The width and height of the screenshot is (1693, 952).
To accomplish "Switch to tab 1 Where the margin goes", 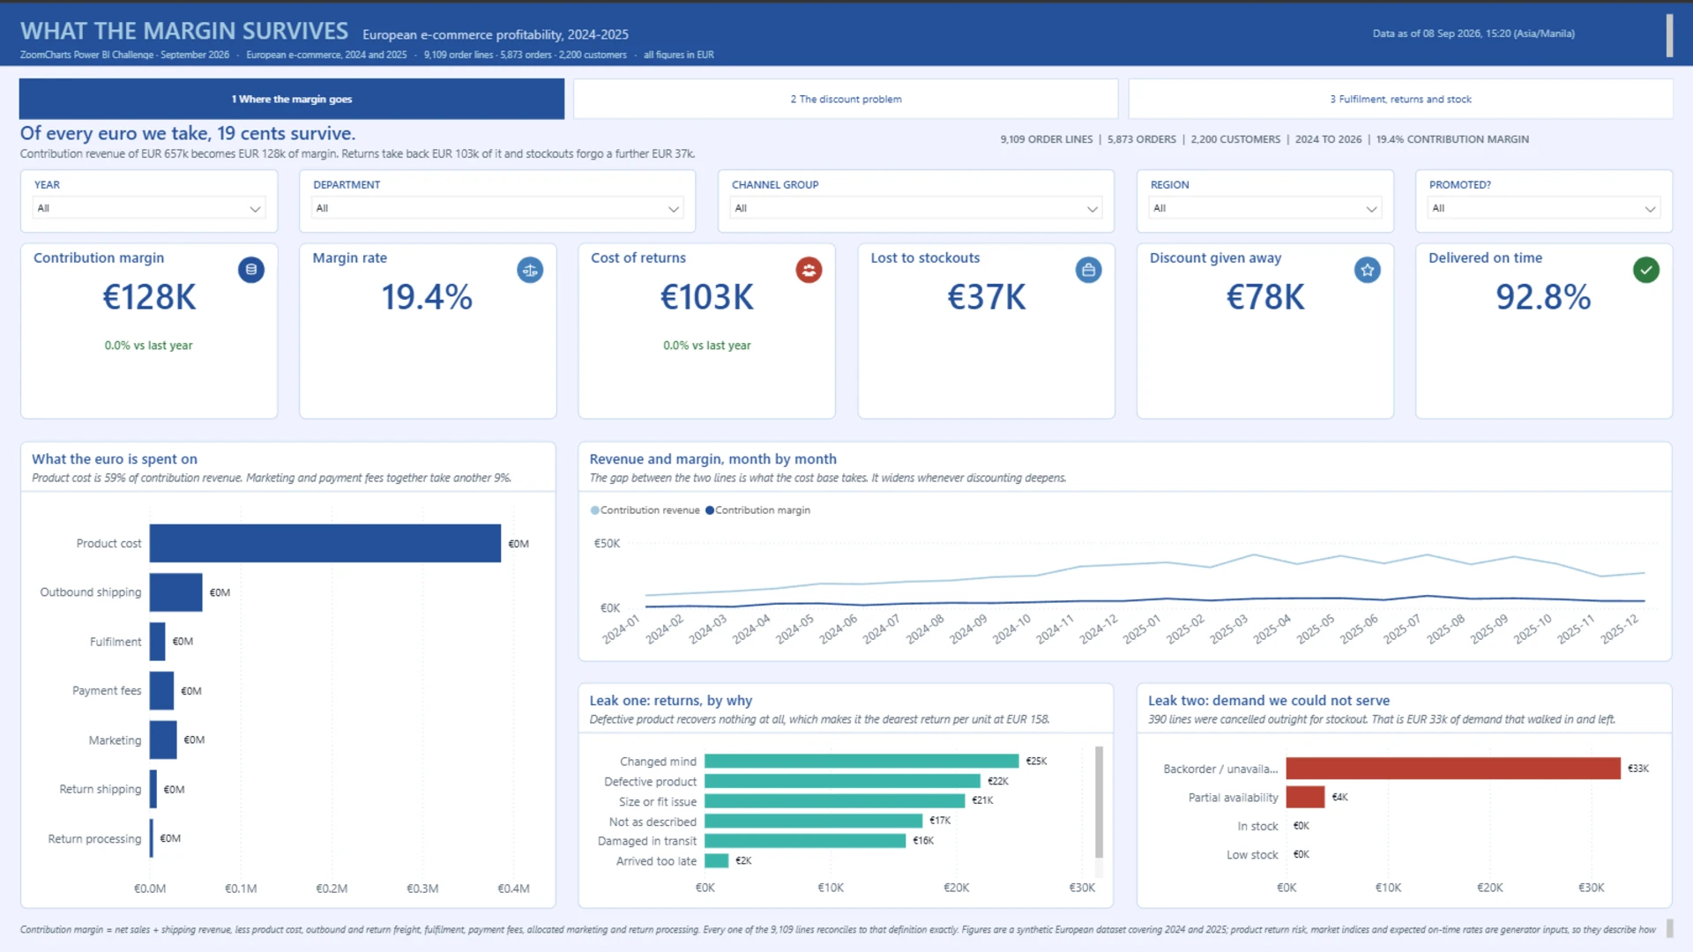I will [x=292, y=99].
